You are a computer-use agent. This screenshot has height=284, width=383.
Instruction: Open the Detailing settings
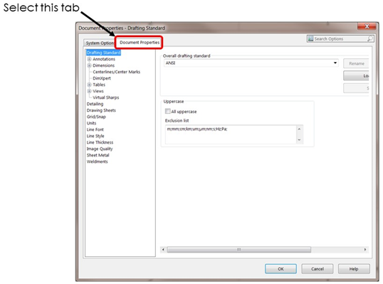95,104
